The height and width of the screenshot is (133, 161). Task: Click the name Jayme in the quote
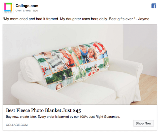tap(144, 19)
